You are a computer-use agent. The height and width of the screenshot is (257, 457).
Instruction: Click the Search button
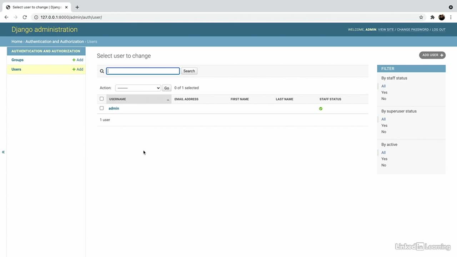(x=189, y=71)
